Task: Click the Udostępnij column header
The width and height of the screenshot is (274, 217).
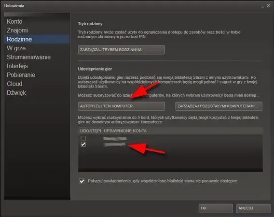Action: coord(90,131)
